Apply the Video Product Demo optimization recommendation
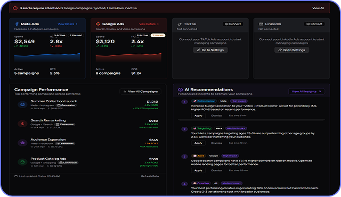This screenshot has width=341, height=197. [198, 116]
